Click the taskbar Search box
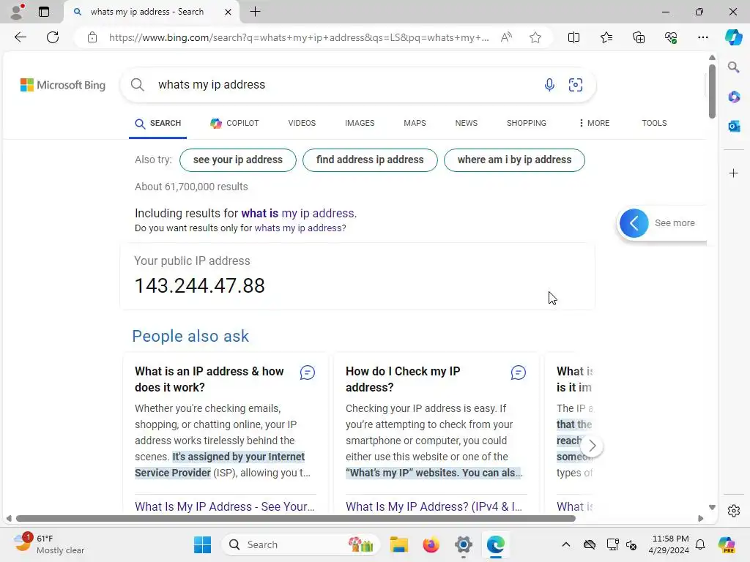This screenshot has width=750, height=562. (x=301, y=544)
